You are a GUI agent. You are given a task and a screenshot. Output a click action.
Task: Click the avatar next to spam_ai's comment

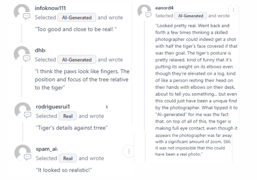pos(23,152)
